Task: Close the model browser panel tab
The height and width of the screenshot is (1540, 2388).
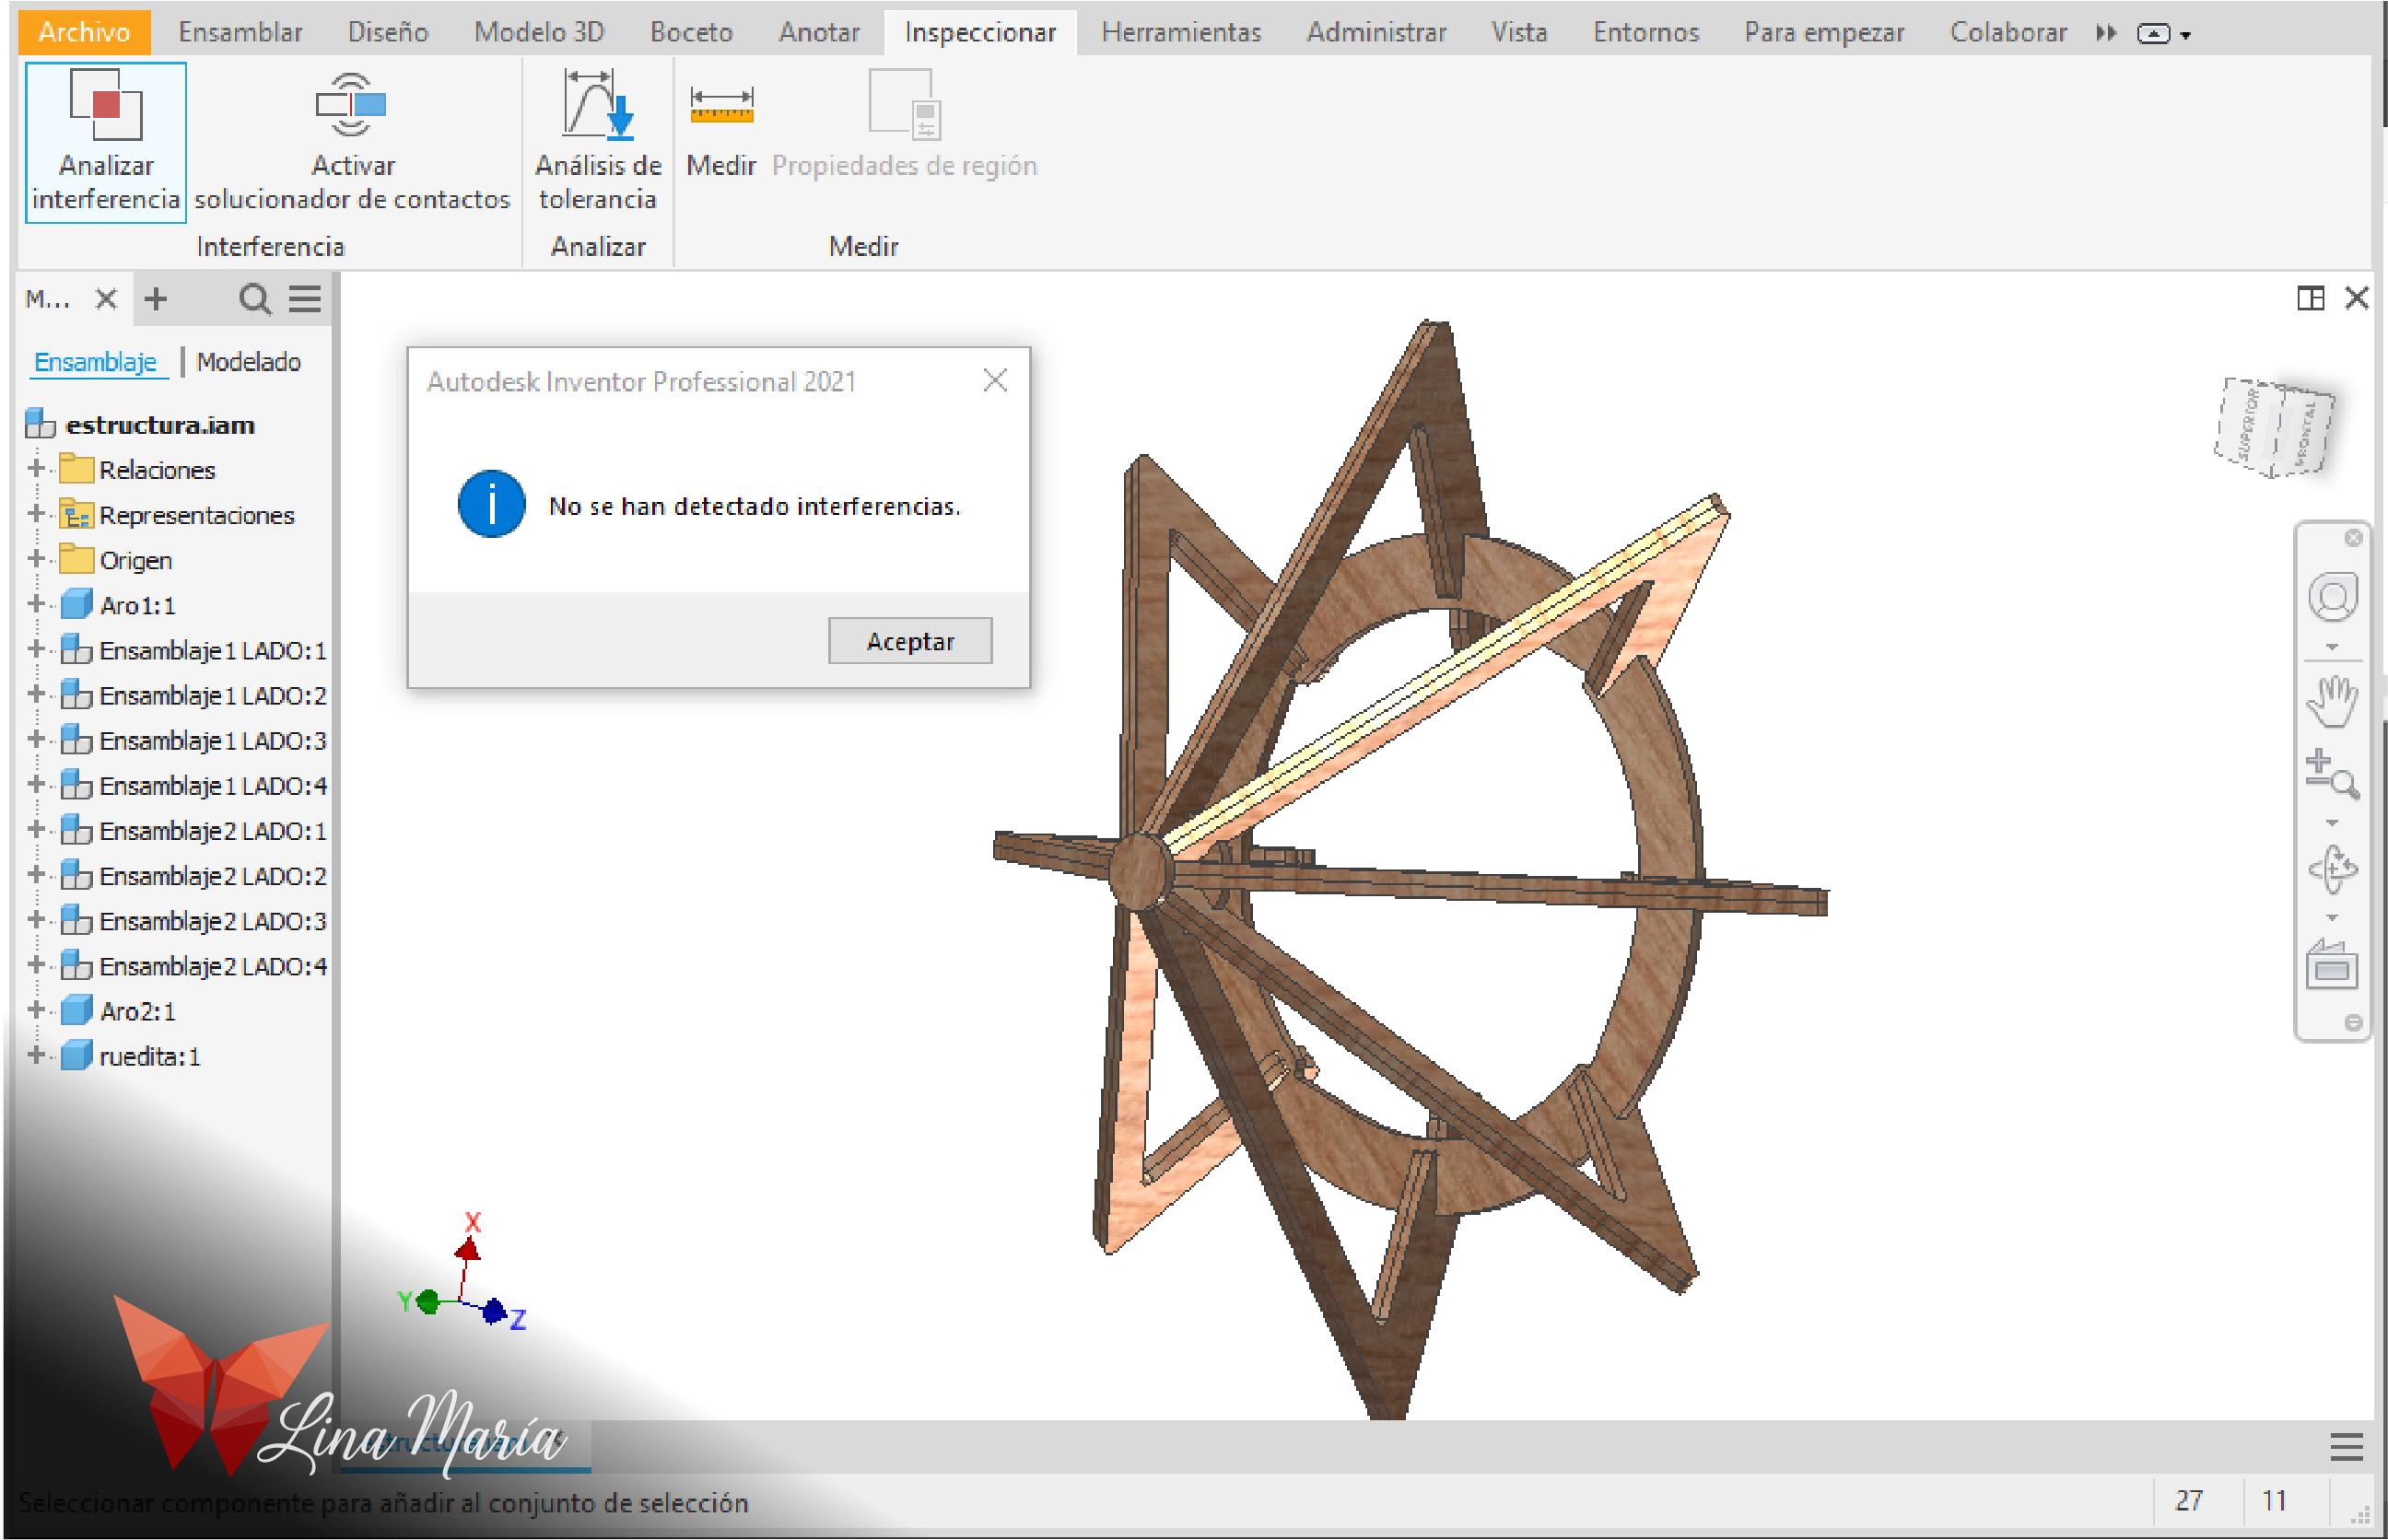Action: tap(106, 299)
